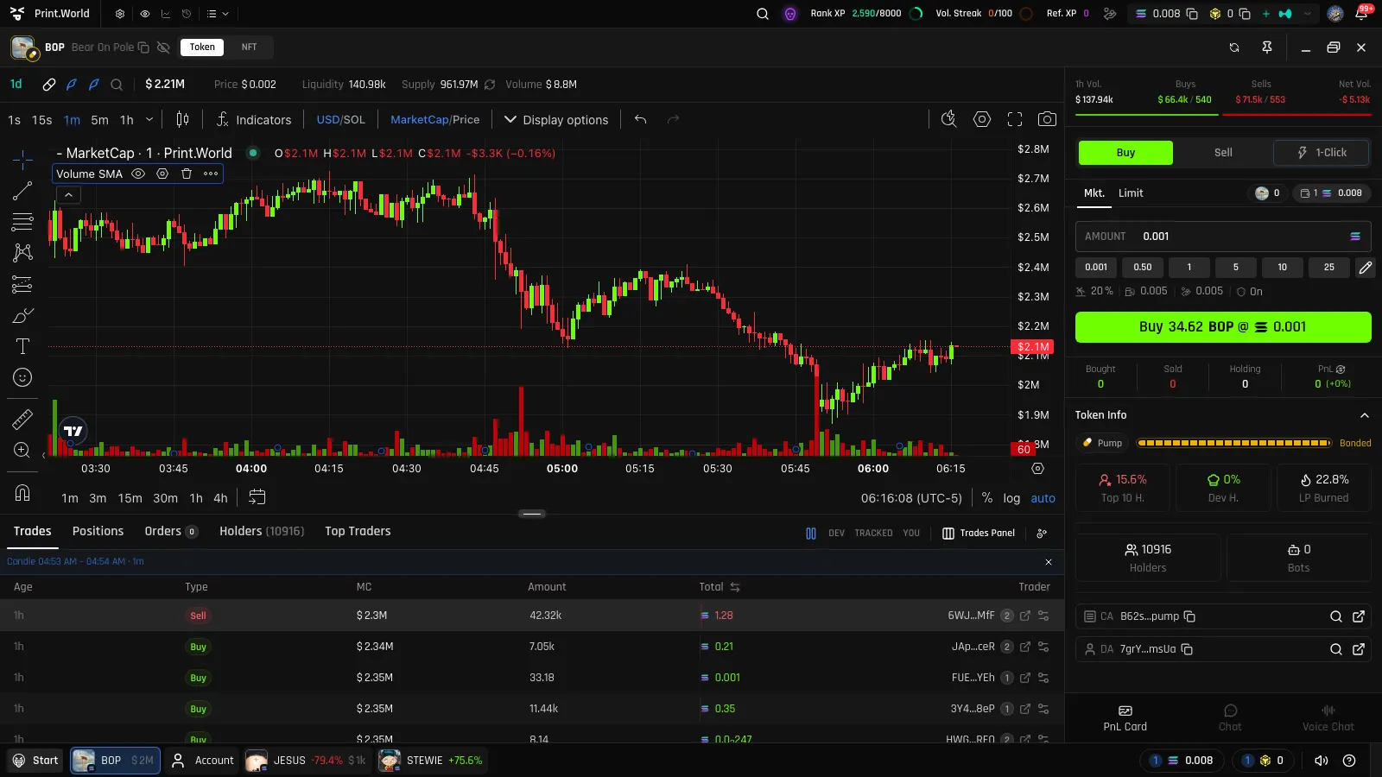Screen dimensions: 1382x777
Task: Toggle YOU trades filter
Action: click(911, 534)
